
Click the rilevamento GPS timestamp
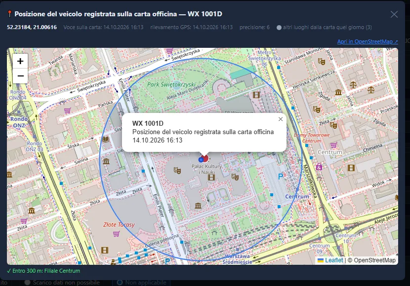(x=191, y=27)
